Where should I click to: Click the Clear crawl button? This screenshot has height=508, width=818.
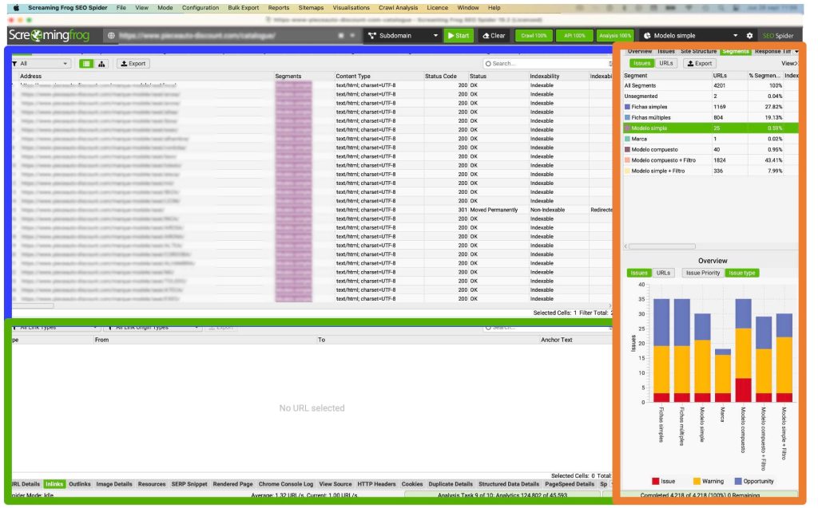pyautogui.click(x=494, y=36)
